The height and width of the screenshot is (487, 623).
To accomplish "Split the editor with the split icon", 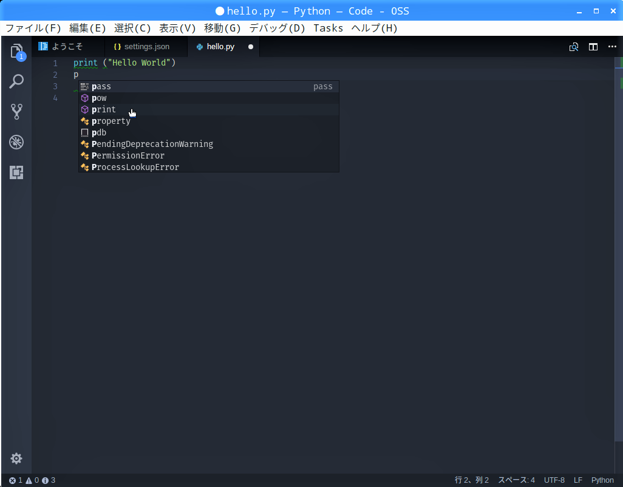I will (593, 47).
